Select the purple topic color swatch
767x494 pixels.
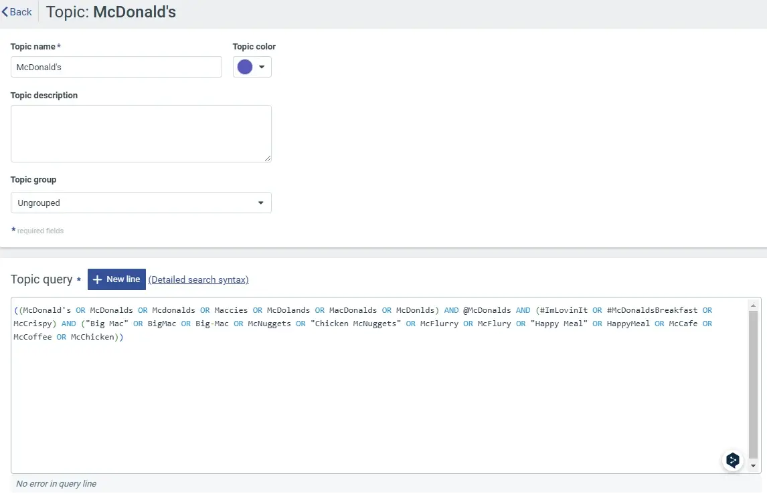point(246,66)
